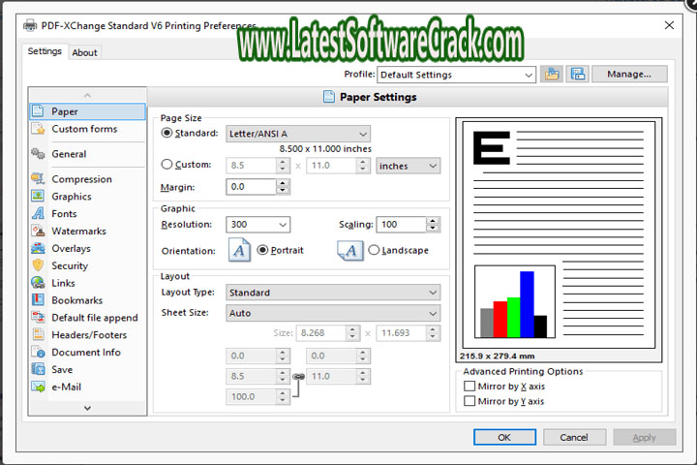Viewport: 697px width, 465px height.
Task: Switch to the About tab
Action: (x=84, y=52)
